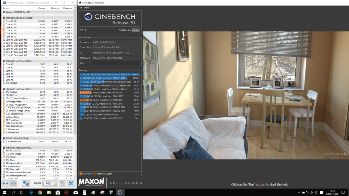Click the Info input field under Your System

pyautogui.click(x=116, y=63)
